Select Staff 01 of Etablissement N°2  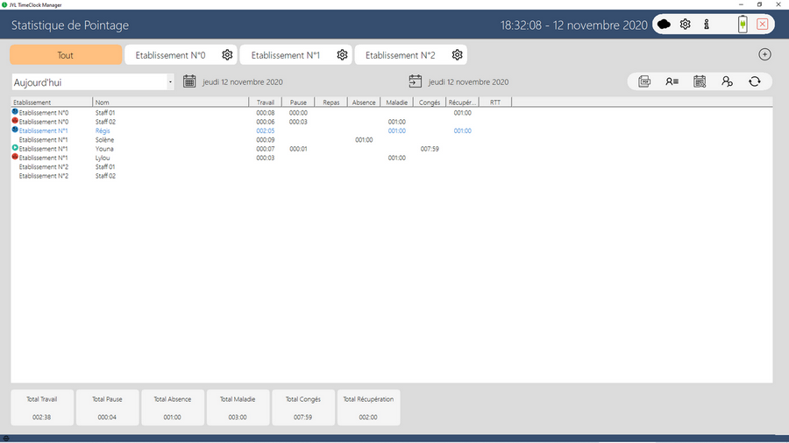pos(105,166)
